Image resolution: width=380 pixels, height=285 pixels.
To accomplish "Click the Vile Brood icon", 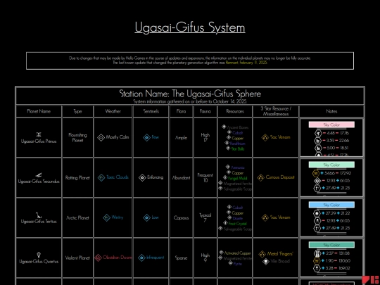I will pyautogui.click(x=266, y=262).
